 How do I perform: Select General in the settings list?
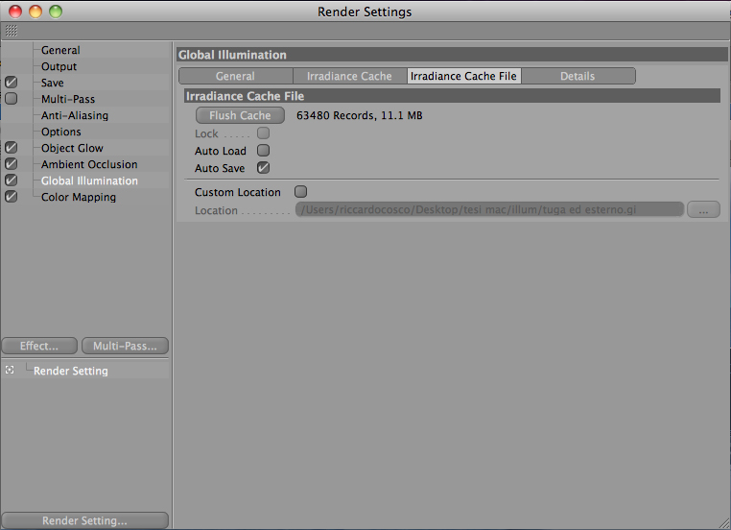coord(60,50)
